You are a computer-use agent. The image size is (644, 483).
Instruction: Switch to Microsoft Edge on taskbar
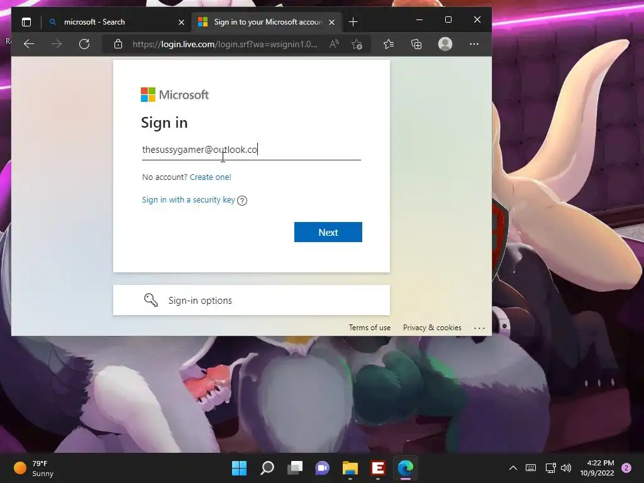[406, 468]
